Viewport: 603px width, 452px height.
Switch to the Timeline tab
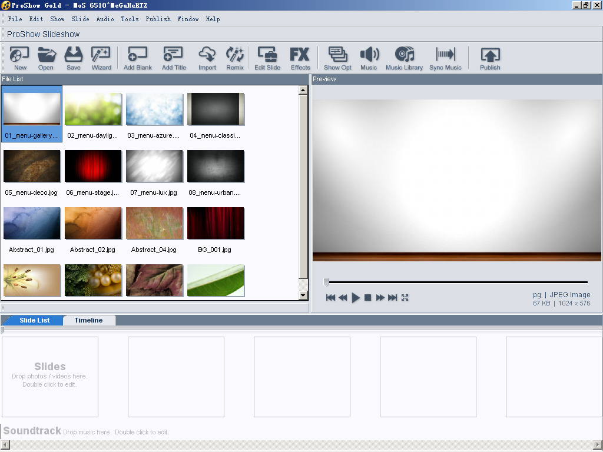point(89,320)
